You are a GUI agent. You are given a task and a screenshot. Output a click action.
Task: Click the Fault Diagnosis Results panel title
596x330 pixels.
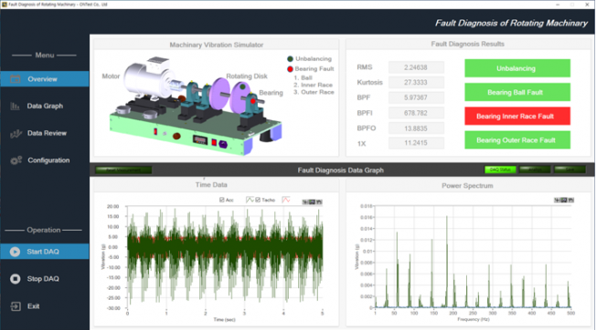467,44
